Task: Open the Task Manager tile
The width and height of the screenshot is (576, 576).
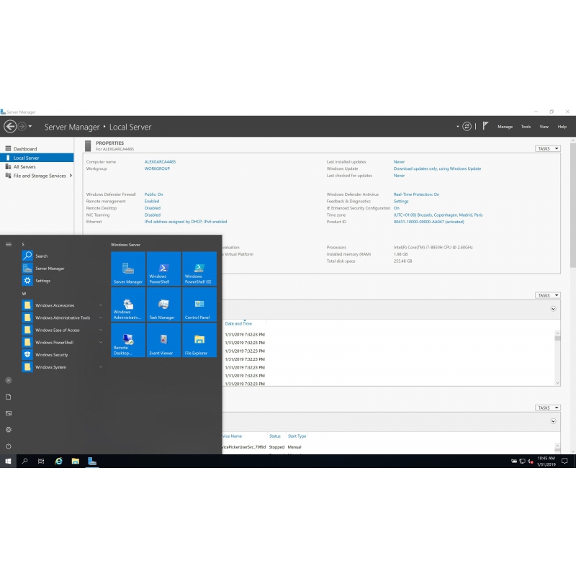Action: [163, 305]
